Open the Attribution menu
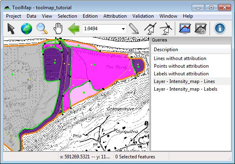 pyautogui.click(x=115, y=16)
